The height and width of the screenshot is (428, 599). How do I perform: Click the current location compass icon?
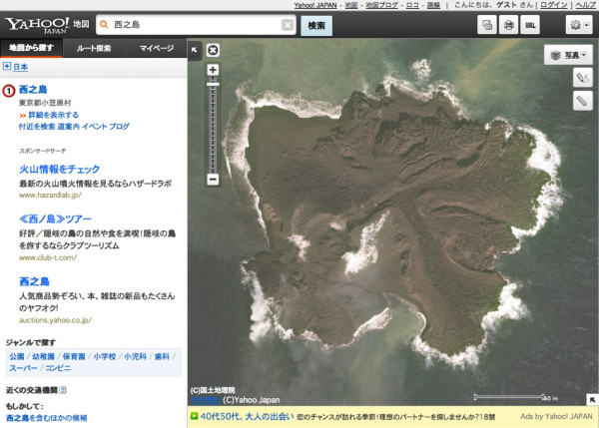pyautogui.click(x=212, y=50)
